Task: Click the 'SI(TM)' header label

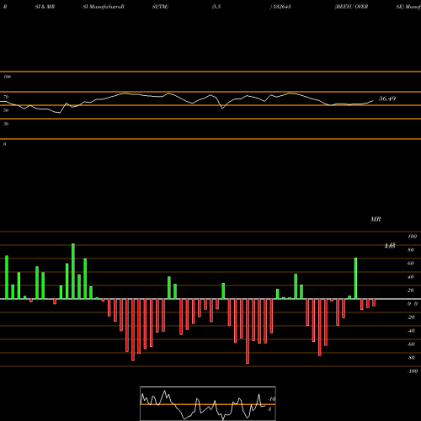Action: click(160, 7)
